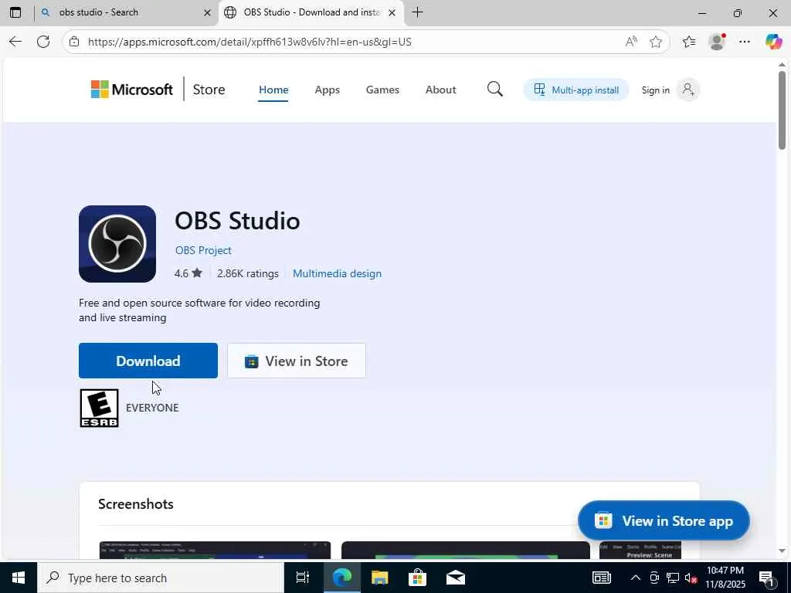This screenshot has height=593, width=791.
Task: Click the scrollbar down arrow
Action: click(782, 551)
